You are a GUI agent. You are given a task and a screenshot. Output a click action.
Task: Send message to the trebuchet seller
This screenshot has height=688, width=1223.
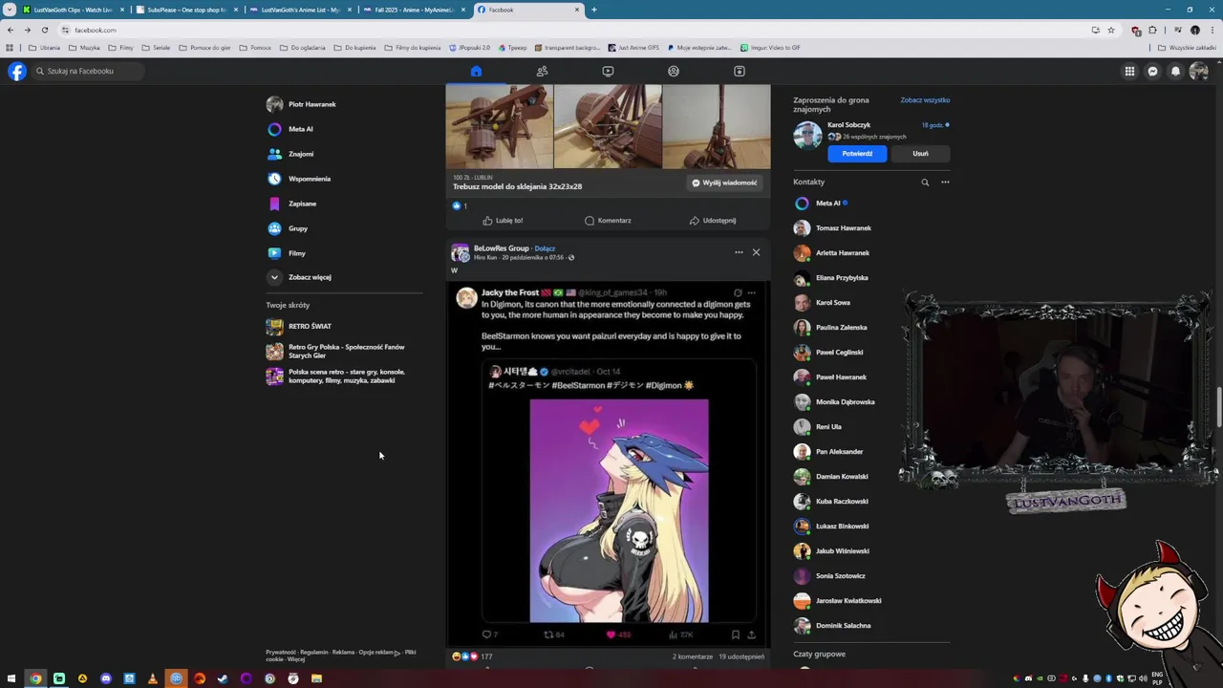[x=724, y=183]
